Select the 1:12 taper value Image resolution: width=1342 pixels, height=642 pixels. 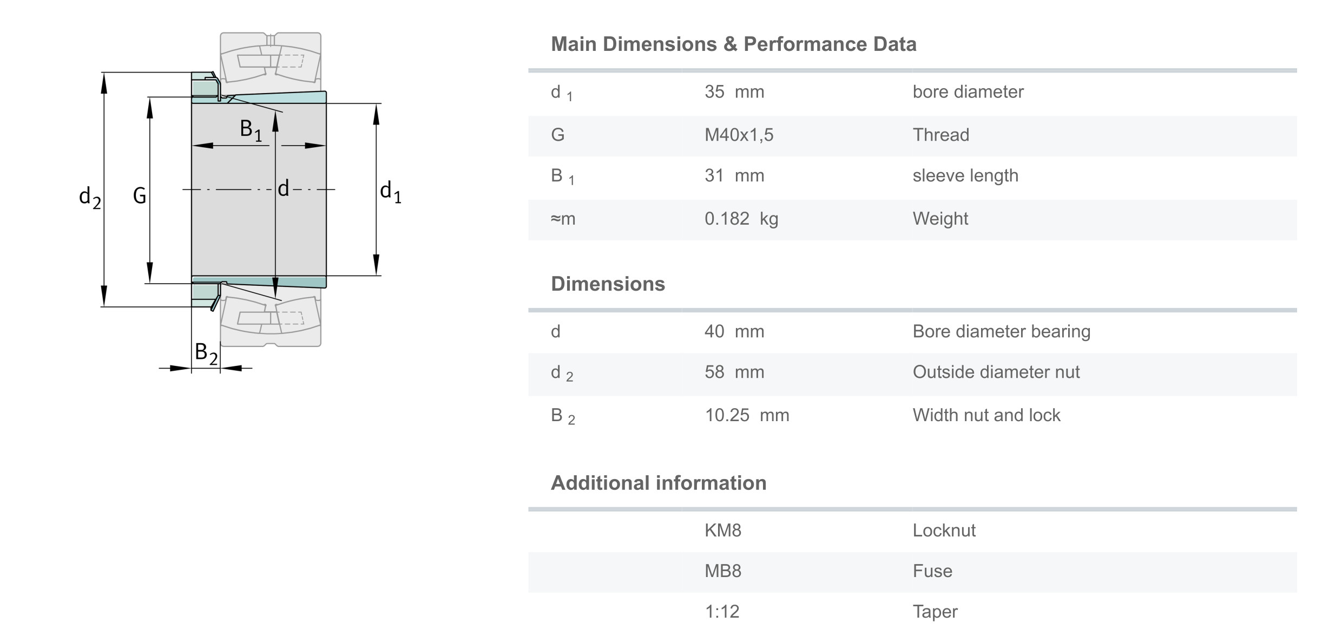[722, 612]
